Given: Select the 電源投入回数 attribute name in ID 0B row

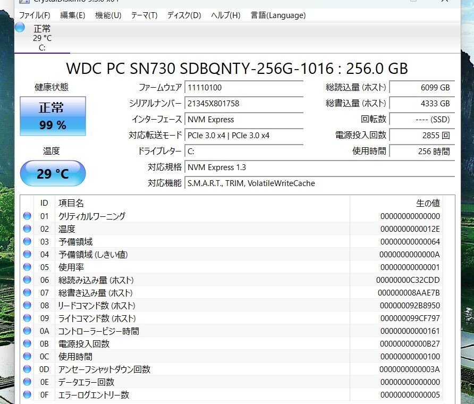Looking at the screenshot, I should click(x=84, y=344).
